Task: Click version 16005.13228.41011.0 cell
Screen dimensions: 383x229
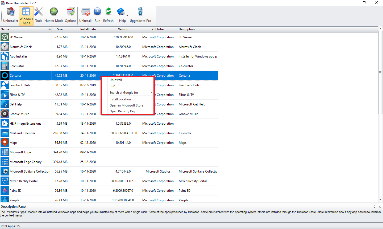Action: [123, 133]
